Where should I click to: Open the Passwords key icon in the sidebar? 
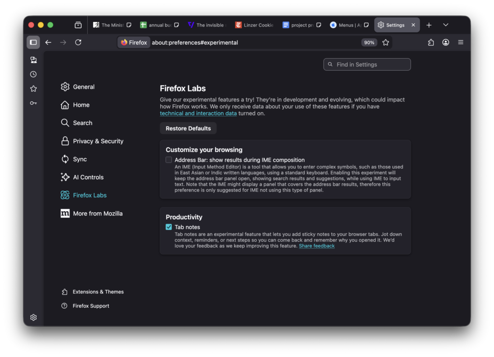[33, 102]
